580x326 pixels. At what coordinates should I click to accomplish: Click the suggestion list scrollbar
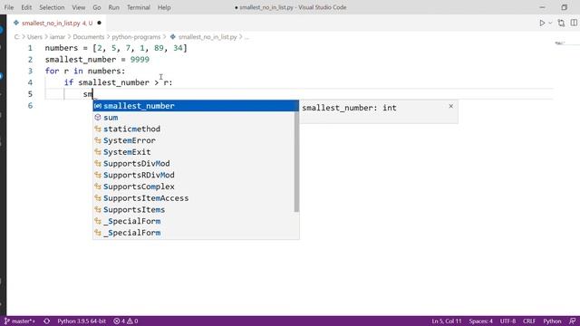pos(296,162)
